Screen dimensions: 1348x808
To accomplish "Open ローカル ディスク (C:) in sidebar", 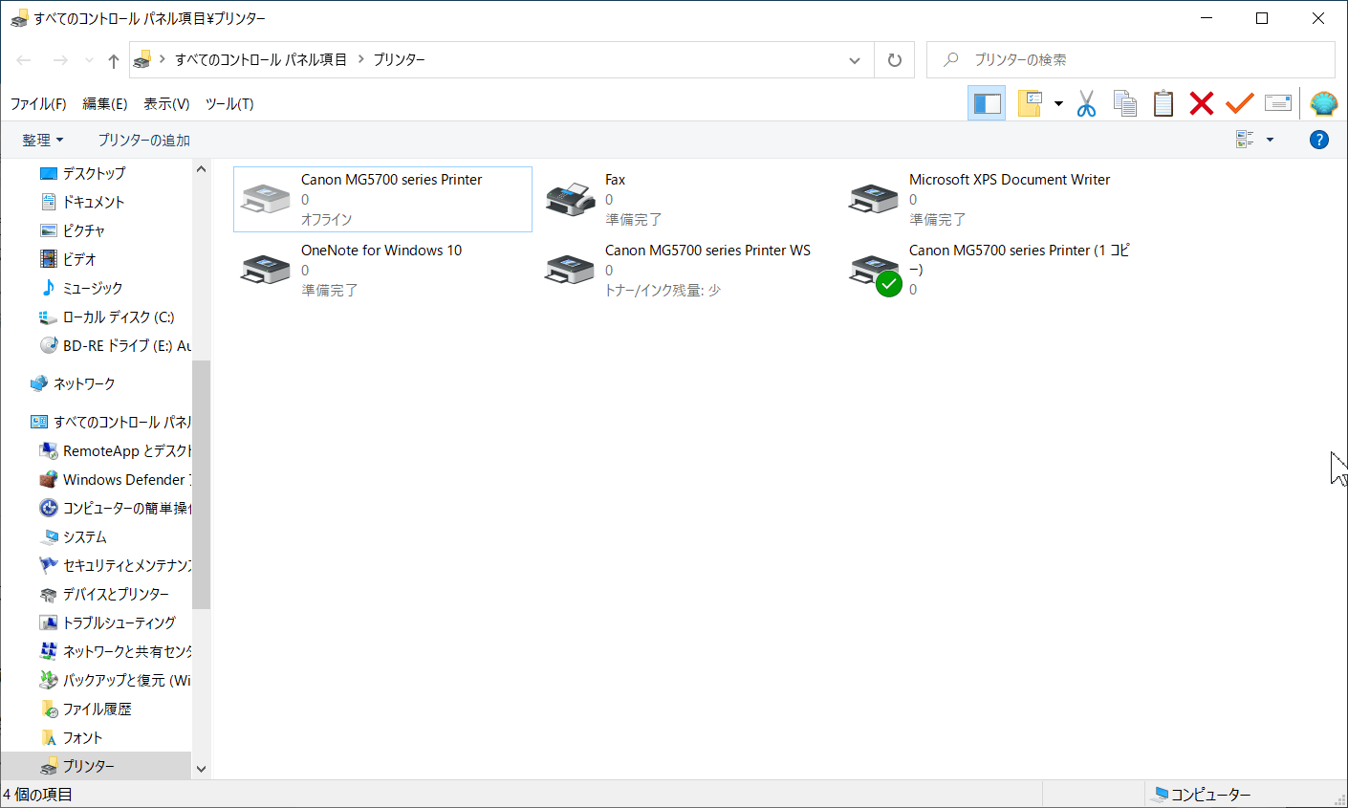I will 118,317.
